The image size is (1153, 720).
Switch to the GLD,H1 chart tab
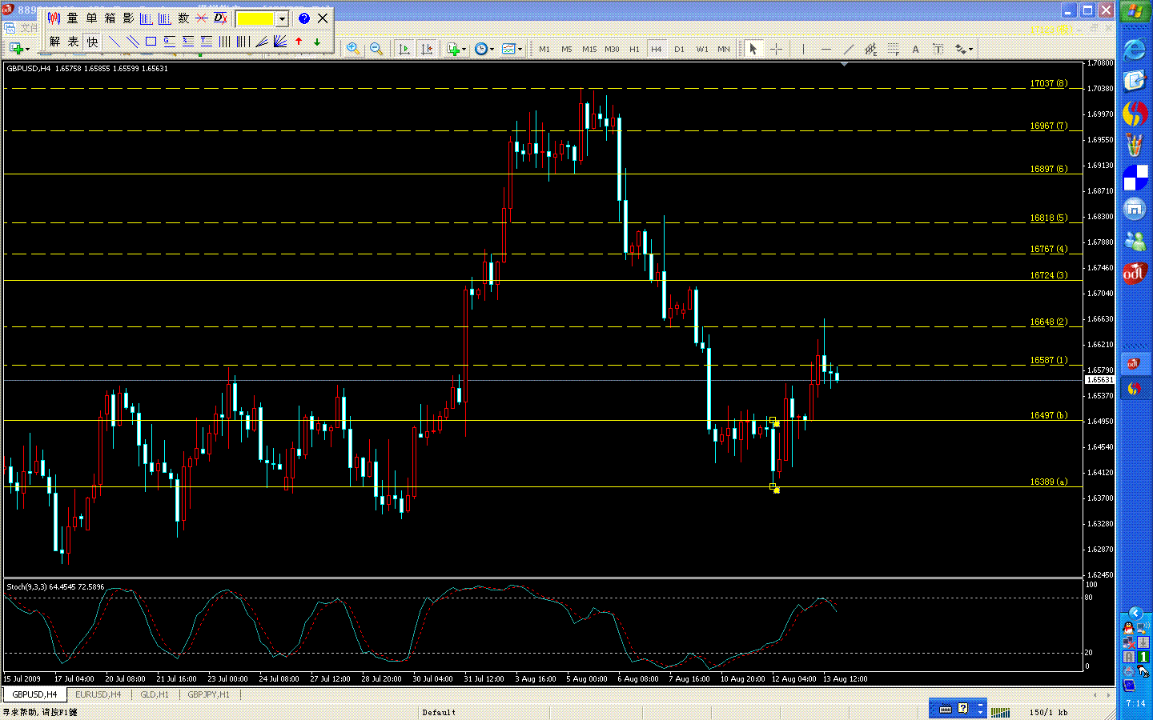click(x=155, y=694)
